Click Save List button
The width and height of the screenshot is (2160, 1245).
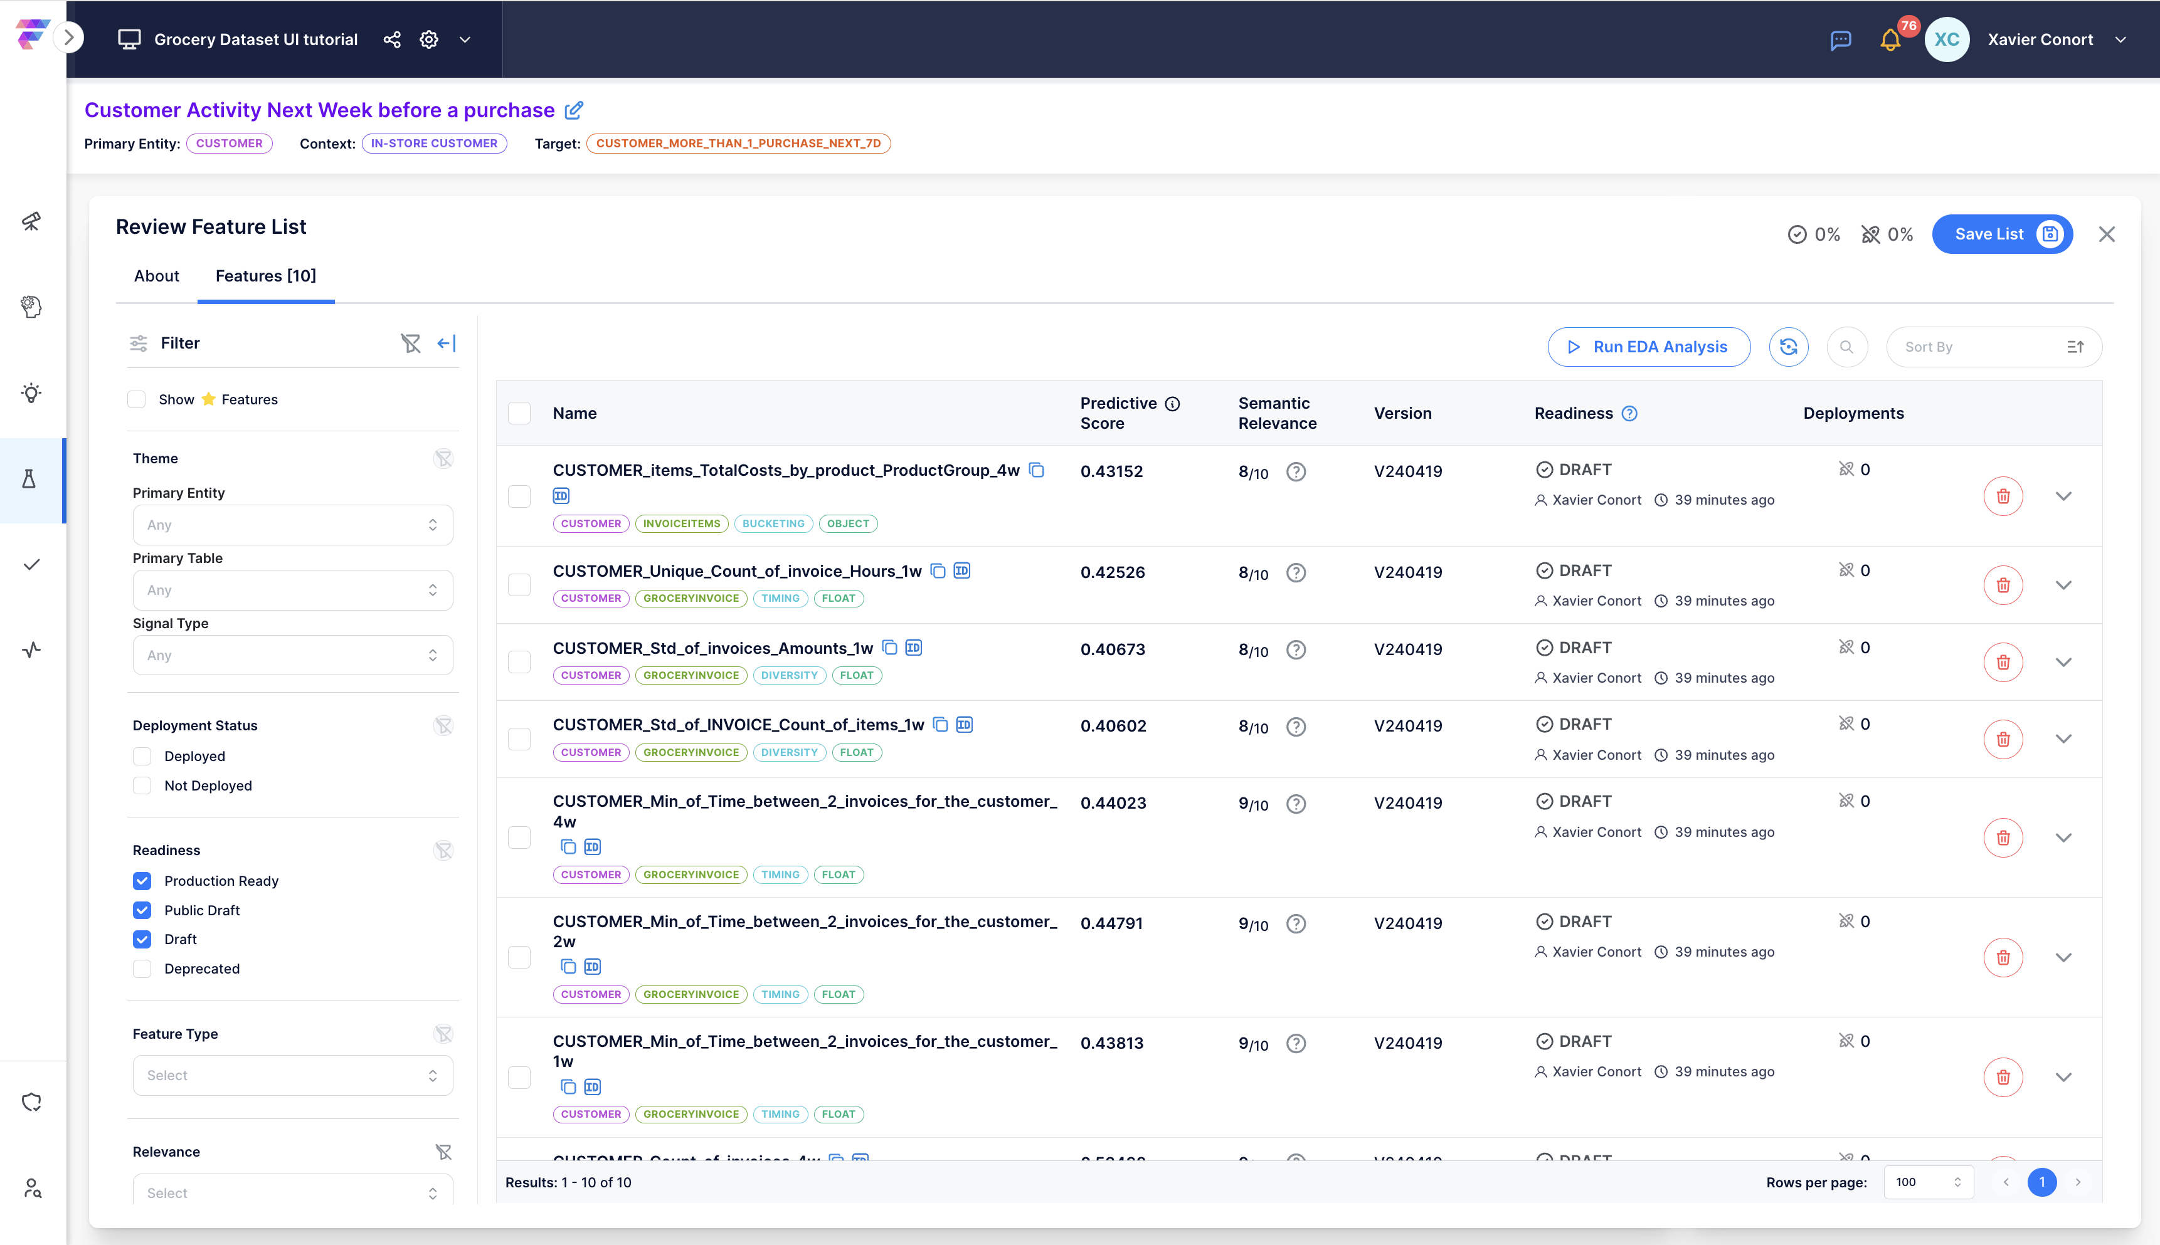[x=2002, y=234]
